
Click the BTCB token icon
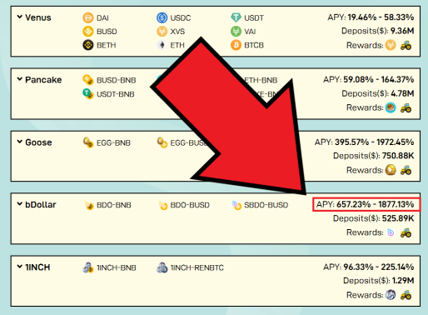236,45
